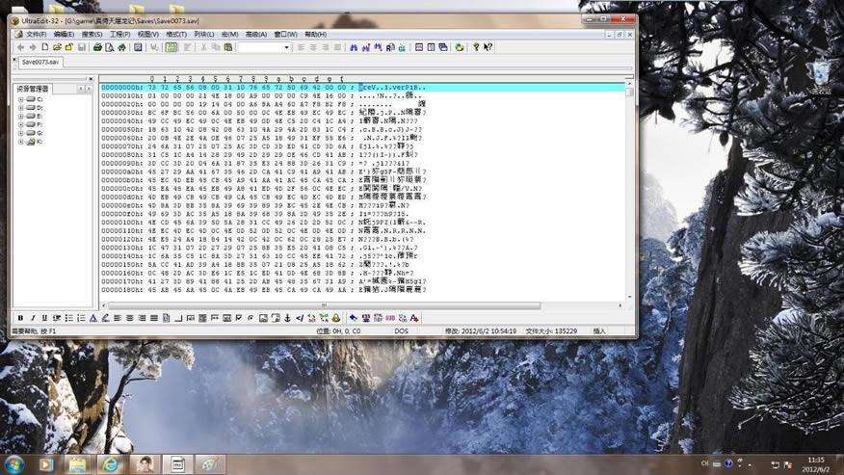Open the 高级(A) menu
This screenshot has height=475, width=844.
tap(255, 34)
